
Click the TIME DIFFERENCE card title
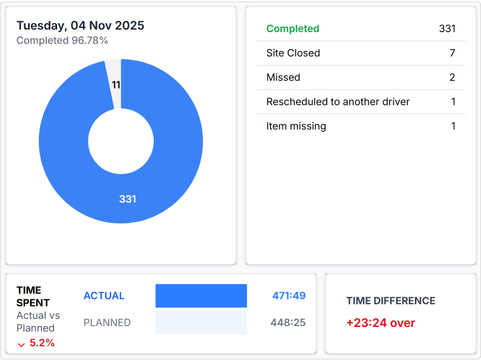[x=390, y=301]
